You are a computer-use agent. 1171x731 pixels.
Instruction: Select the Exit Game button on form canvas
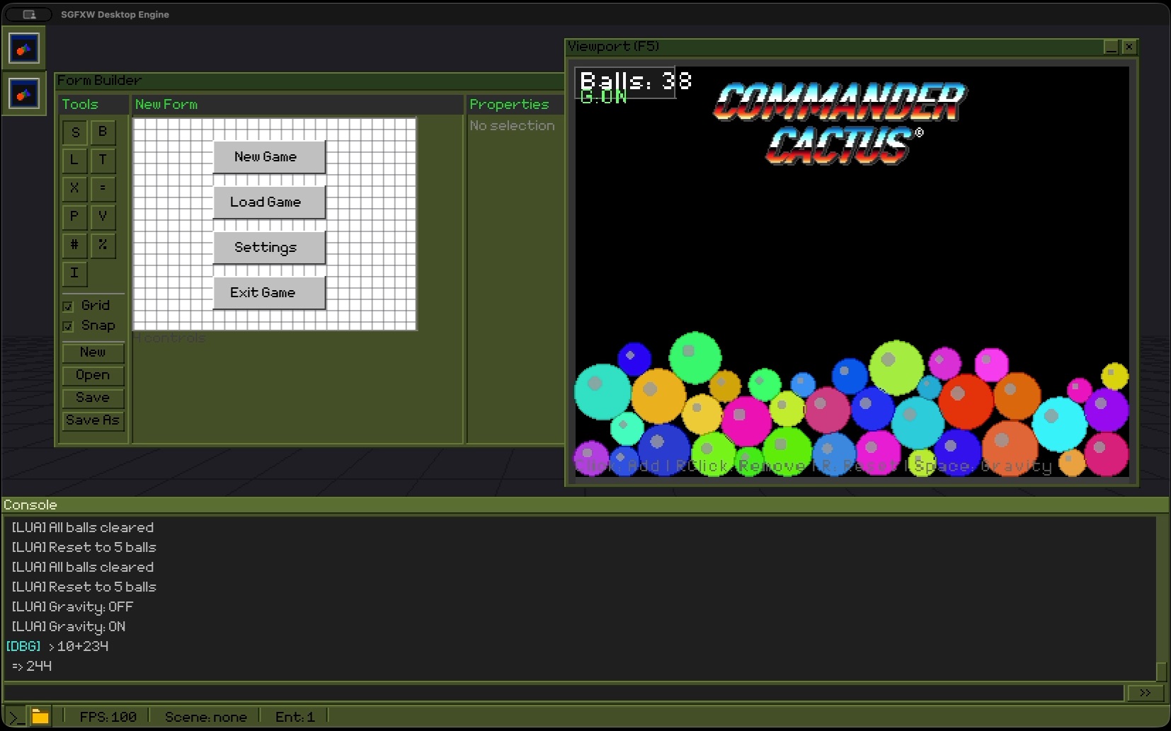point(269,292)
